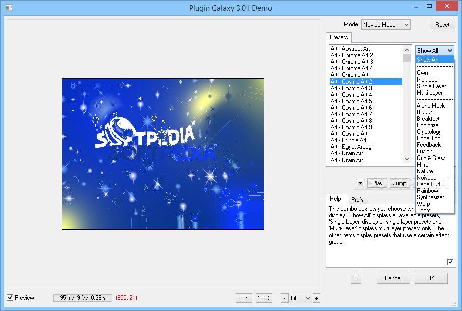The image size is (462, 311).
Task: Click the plus zoom-in button
Action: pos(316,298)
